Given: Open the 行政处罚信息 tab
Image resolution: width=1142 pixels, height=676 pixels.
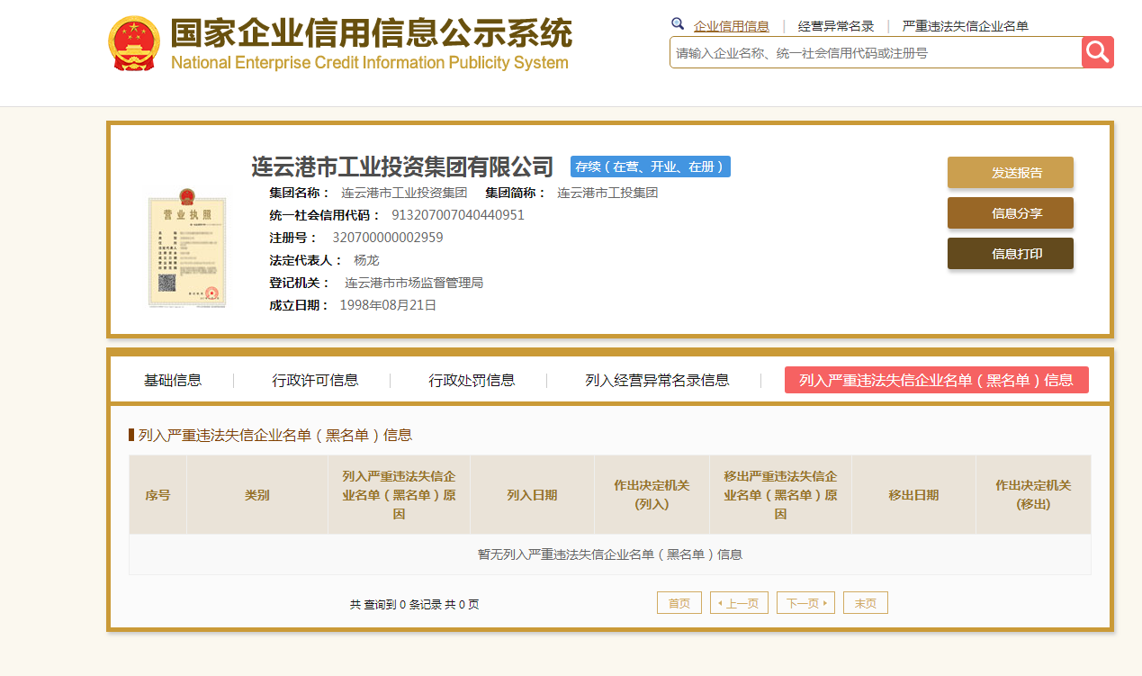Looking at the screenshot, I should coord(472,380).
